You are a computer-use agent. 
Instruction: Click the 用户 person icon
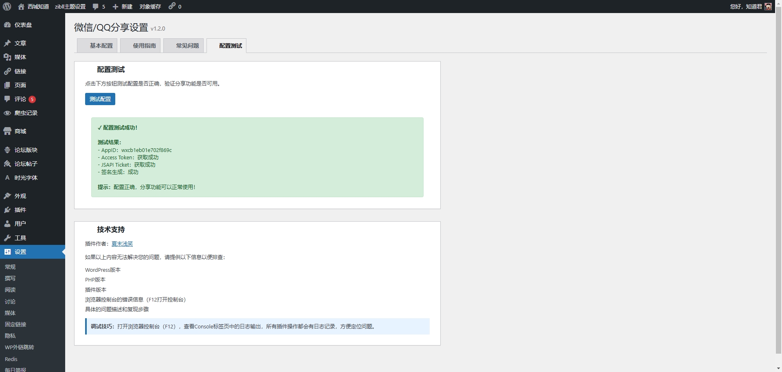click(7, 224)
